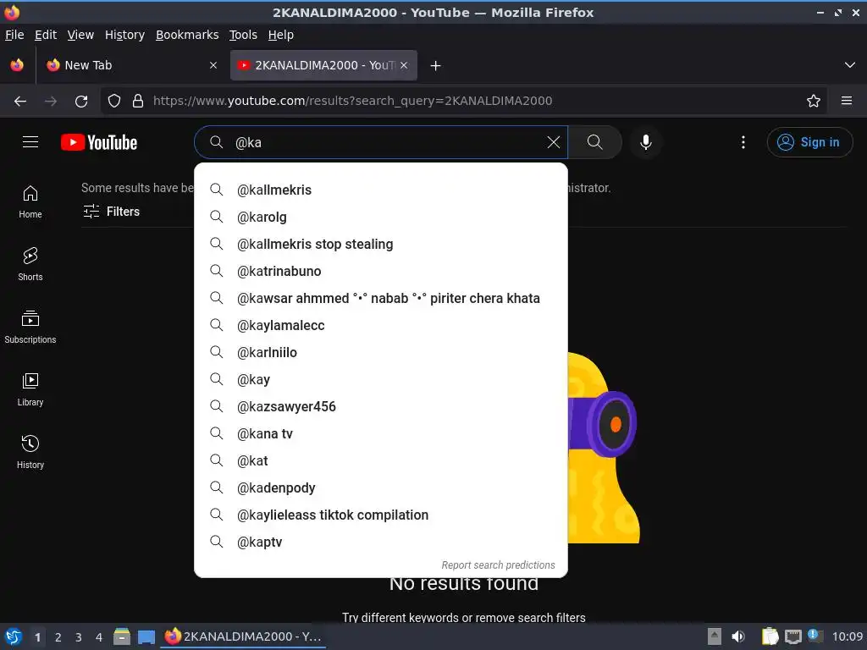The height and width of the screenshot is (650, 867).
Task: Close the New Tab tab
Action: pyautogui.click(x=213, y=65)
